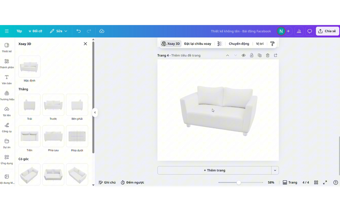Screen dimensions: 340x212
Task: Undo the last action
Action: (x=79, y=31)
